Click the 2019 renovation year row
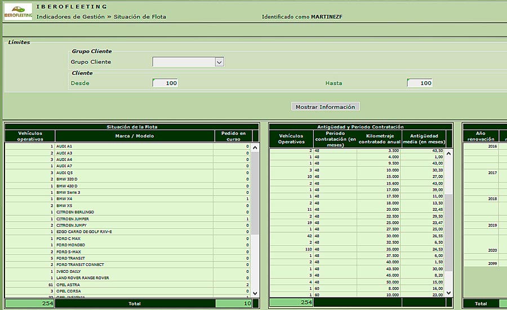507x310 pixels. pos(481,225)
